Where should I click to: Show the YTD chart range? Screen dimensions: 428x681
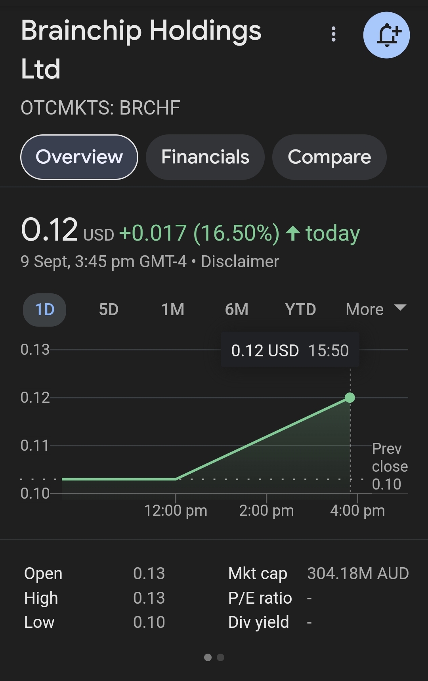[300, 310]
